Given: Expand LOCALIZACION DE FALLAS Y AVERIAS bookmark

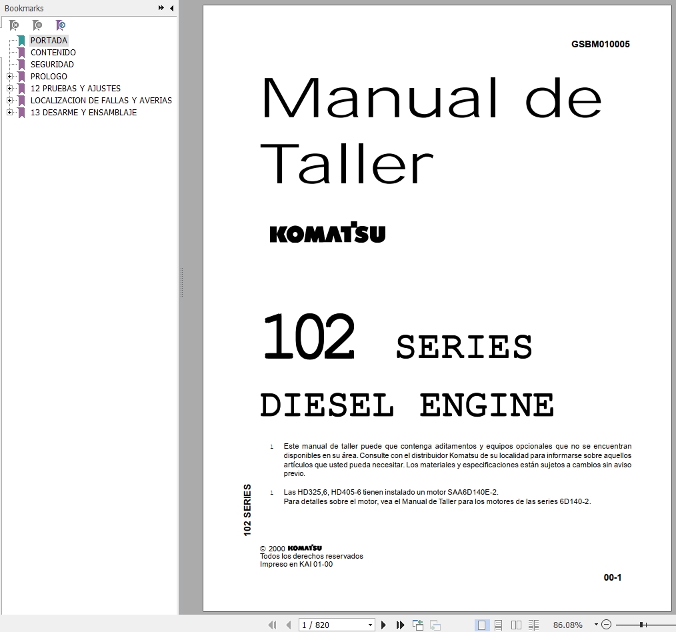Looking at the screenshot, I should click(9, 101).
